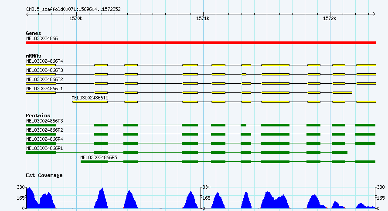Click the right arrow of the ruler
Viewport: 388px width, 211px height.
(374, 14)
